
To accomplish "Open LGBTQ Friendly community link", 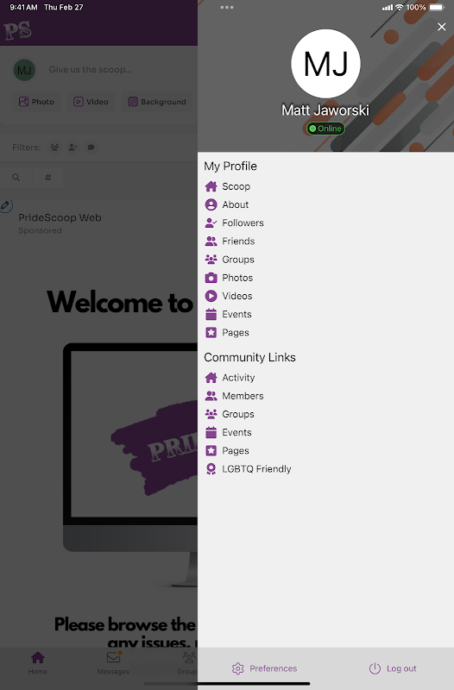I will pos(248,469).
